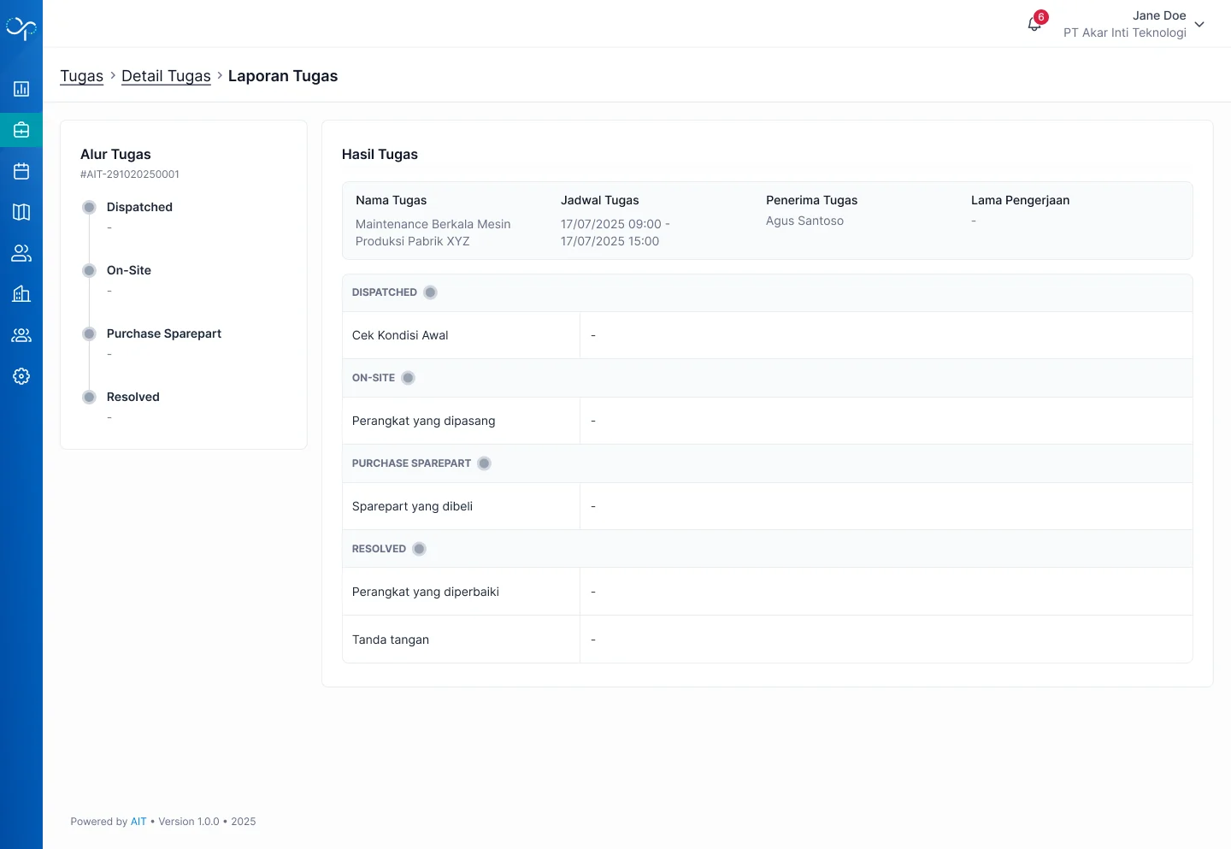The height and width of the screenshot is (849, 1231).
Task: Open the dashboard chart icon in sidebar
Action: (x=21, y=89)
